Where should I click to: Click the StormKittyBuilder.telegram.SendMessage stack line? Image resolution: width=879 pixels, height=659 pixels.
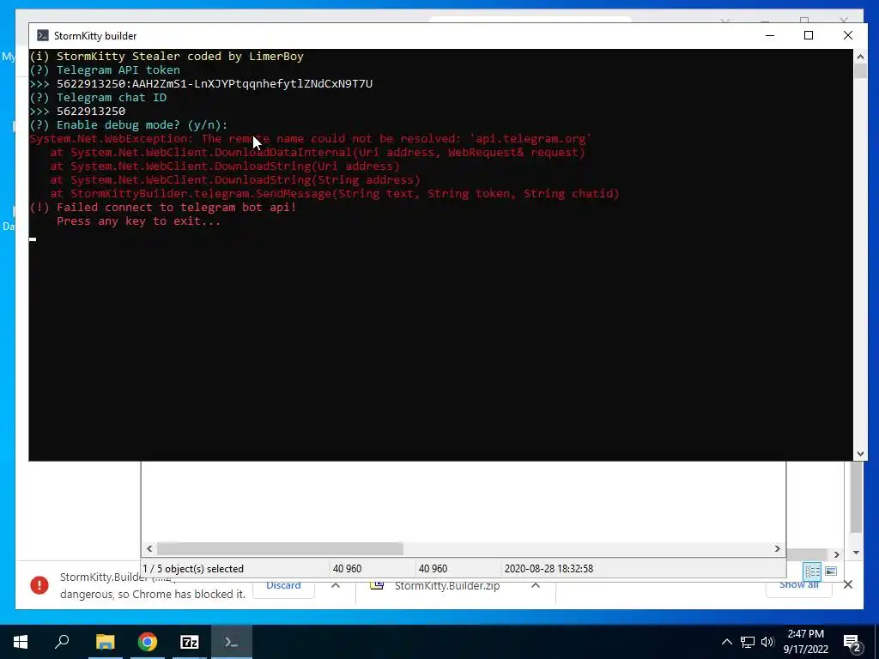[x=335, y=194]
